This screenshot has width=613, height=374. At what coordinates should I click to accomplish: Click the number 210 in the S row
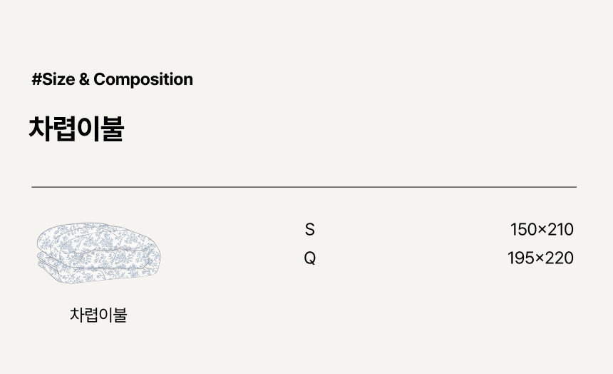(560, 230)
